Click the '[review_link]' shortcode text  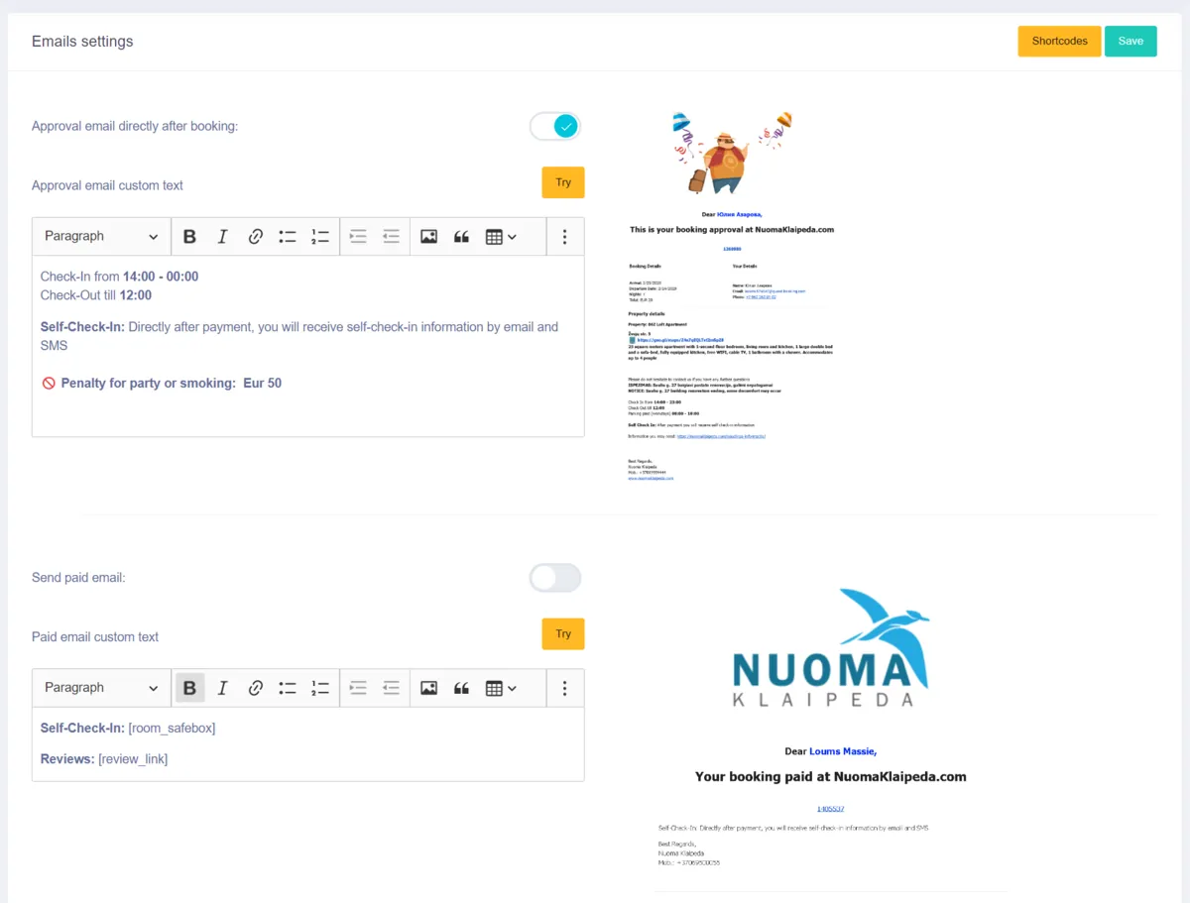(x=133, y=759)
